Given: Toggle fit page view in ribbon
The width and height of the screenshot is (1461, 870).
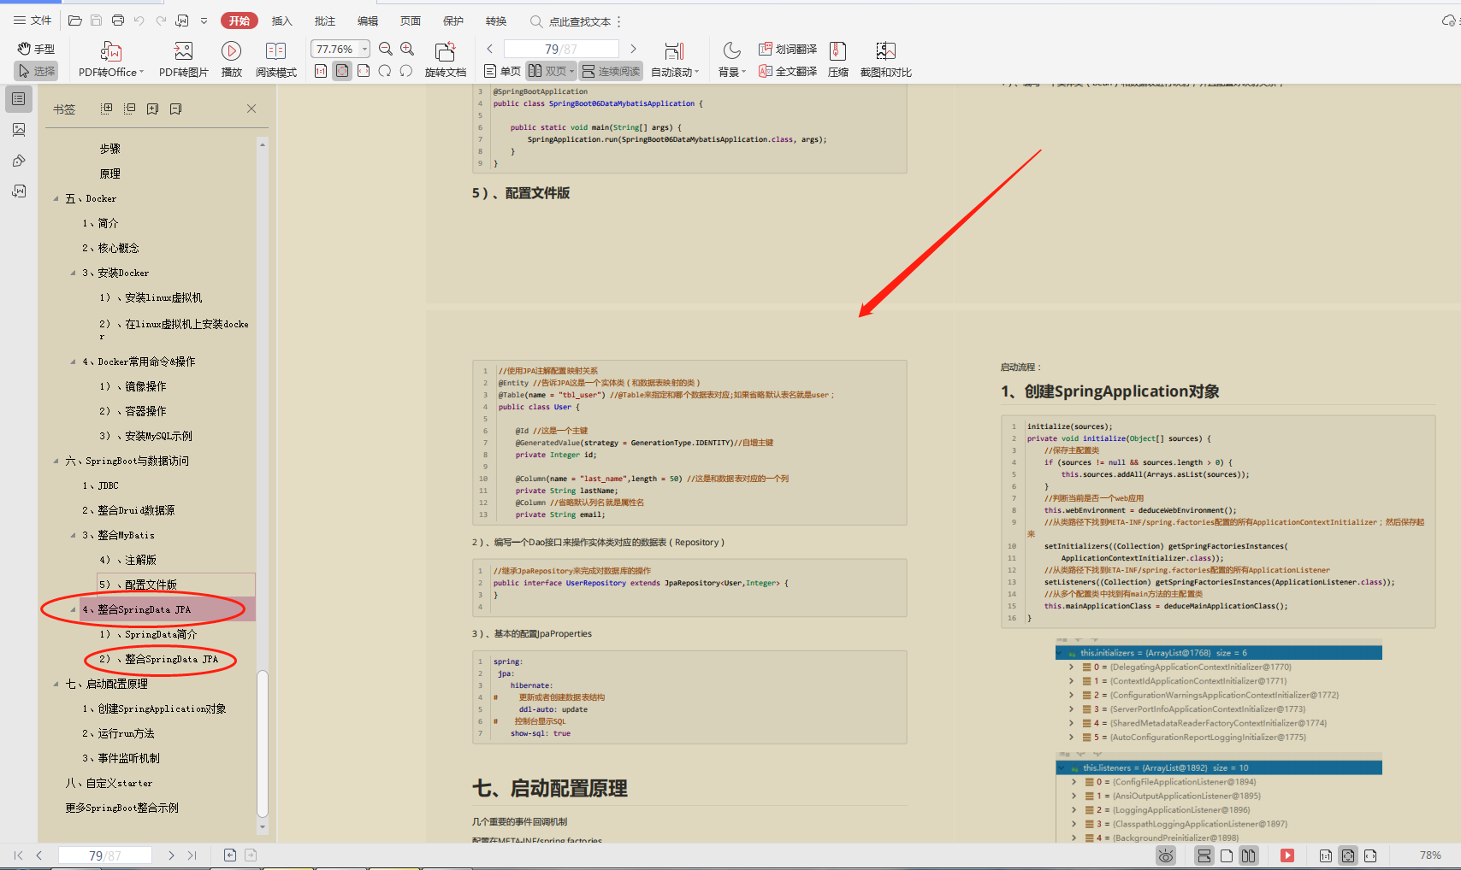Looking at the screenshot, I should pos(342,71).
